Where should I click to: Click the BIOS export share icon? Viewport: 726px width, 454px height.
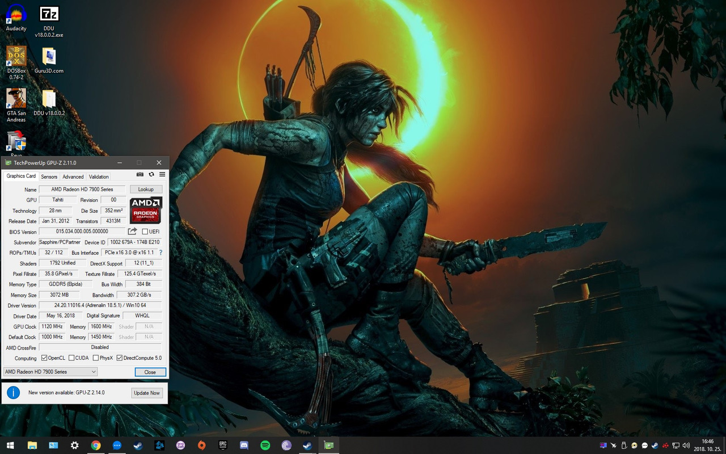tap(132, 232)
